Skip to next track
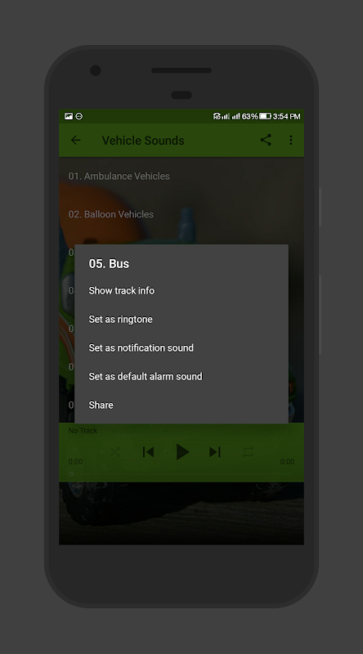The width and height of the screenshot is (363, 654). coord(215,452)
